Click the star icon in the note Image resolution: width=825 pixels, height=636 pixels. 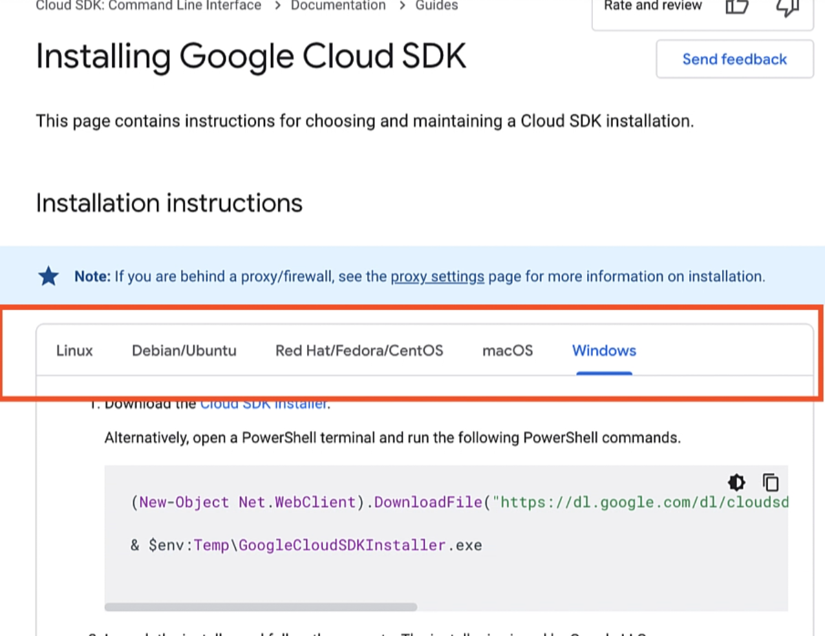coord(48,276)
